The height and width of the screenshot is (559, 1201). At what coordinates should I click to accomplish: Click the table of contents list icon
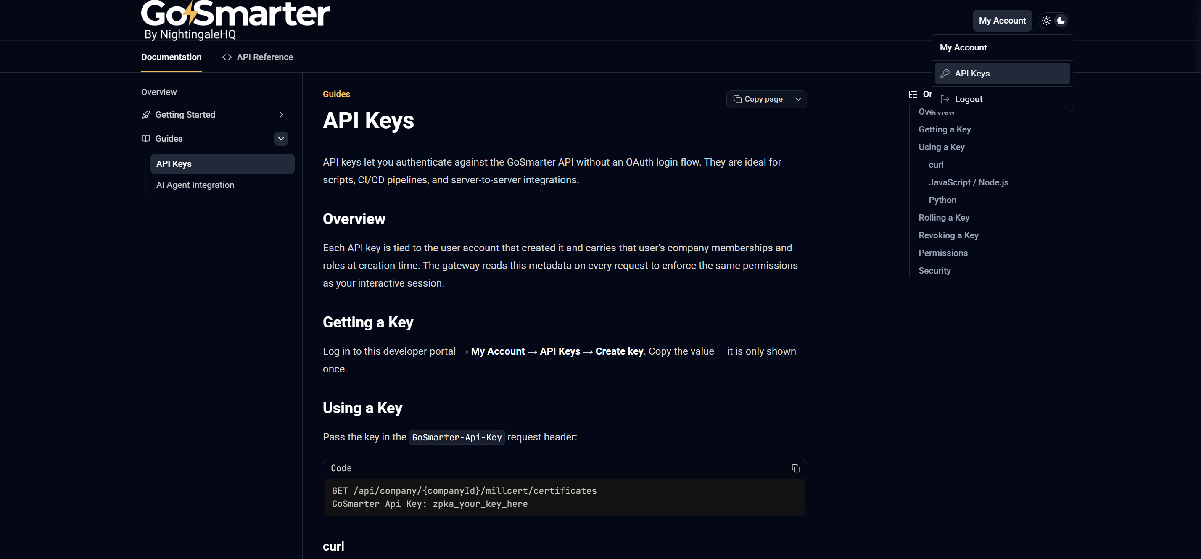(913, 94)
